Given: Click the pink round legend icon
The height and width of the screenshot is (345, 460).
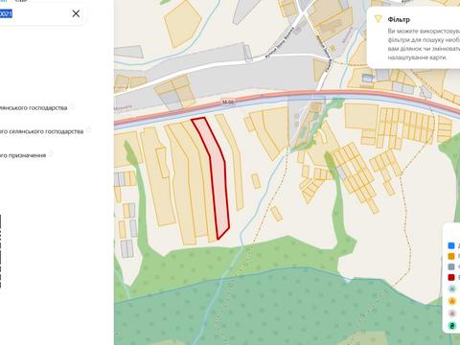Looking at the screenshot, I should [x=452, y=313].
